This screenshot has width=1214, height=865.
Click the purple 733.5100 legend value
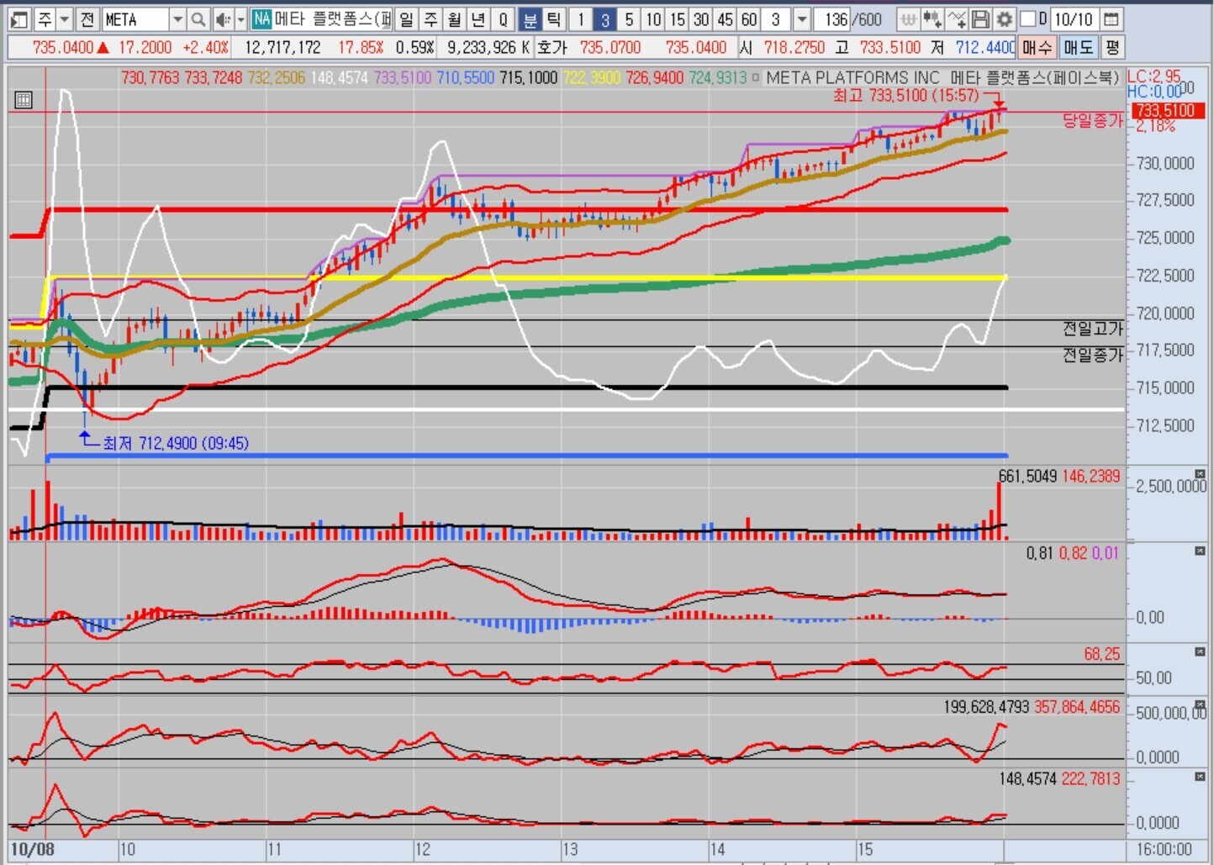click(402, 77)
